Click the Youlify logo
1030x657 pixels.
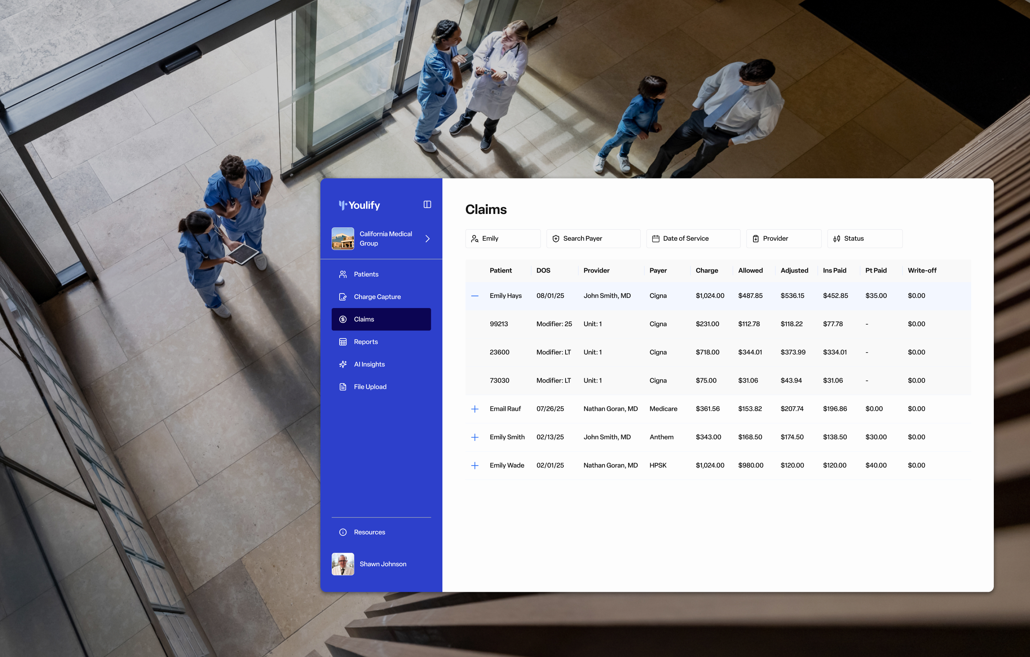pos(359,205)
